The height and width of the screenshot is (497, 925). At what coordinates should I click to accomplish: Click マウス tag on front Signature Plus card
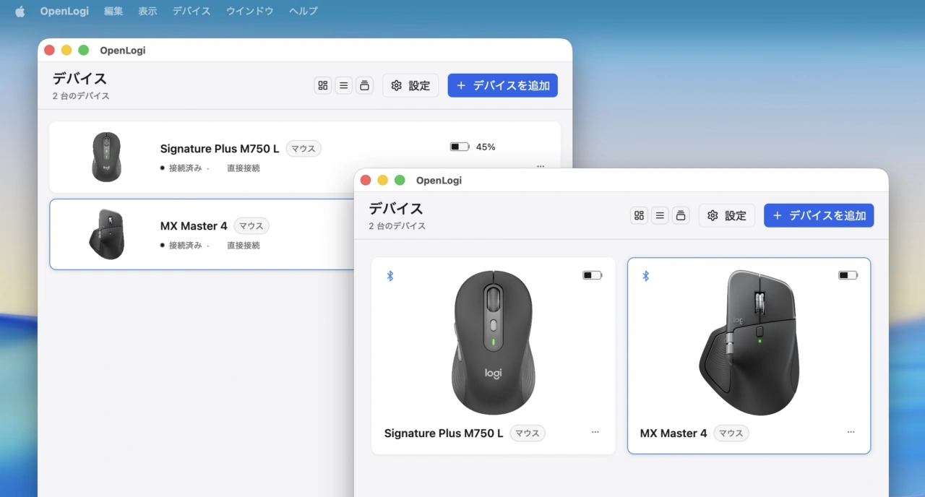click(528, 433)
